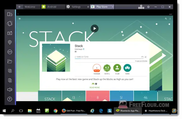Click the volume speaker sidebar icon
Screen dimensions: 182x119
pos(10,90)
